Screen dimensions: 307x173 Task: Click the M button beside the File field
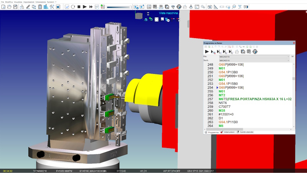pyautogui.click(x=292, y=57)
